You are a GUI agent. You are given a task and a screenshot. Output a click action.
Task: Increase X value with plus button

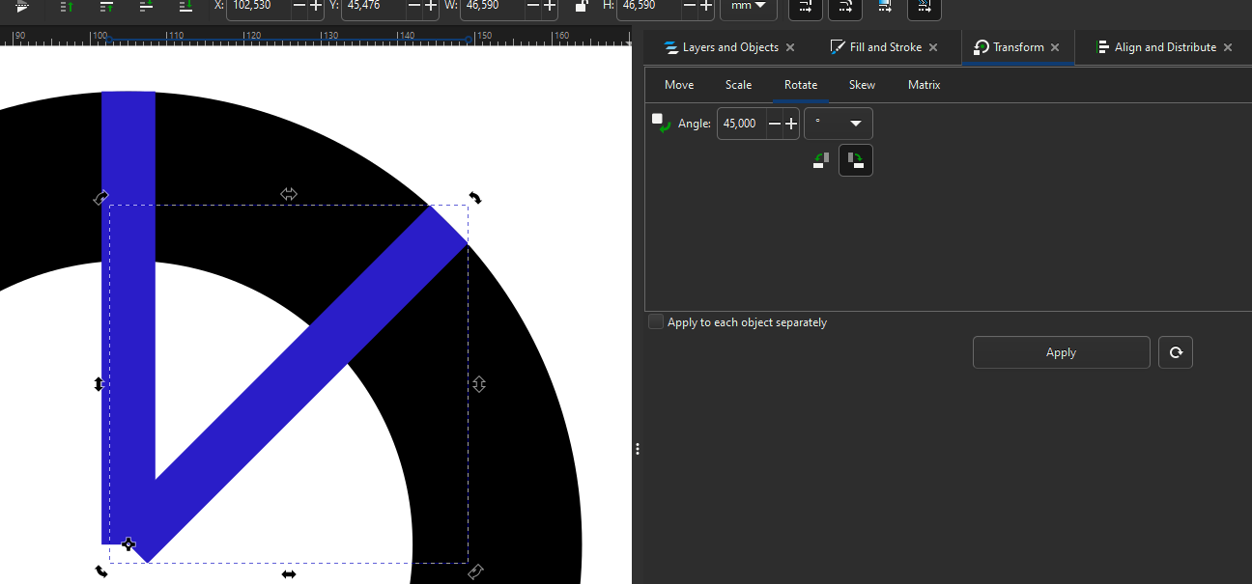pos(316,6)
